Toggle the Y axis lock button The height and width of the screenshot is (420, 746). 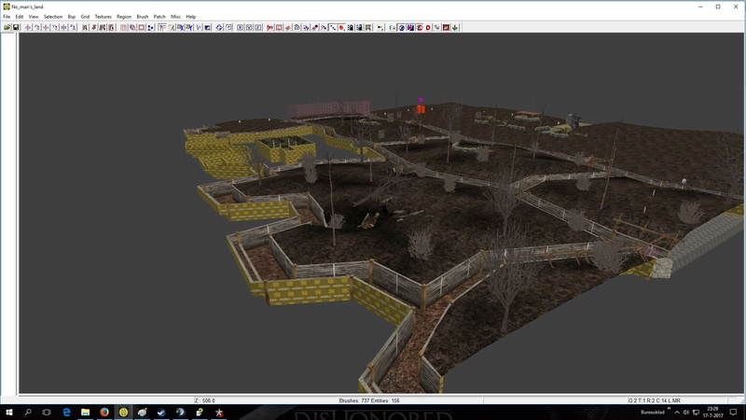point(249,27)
